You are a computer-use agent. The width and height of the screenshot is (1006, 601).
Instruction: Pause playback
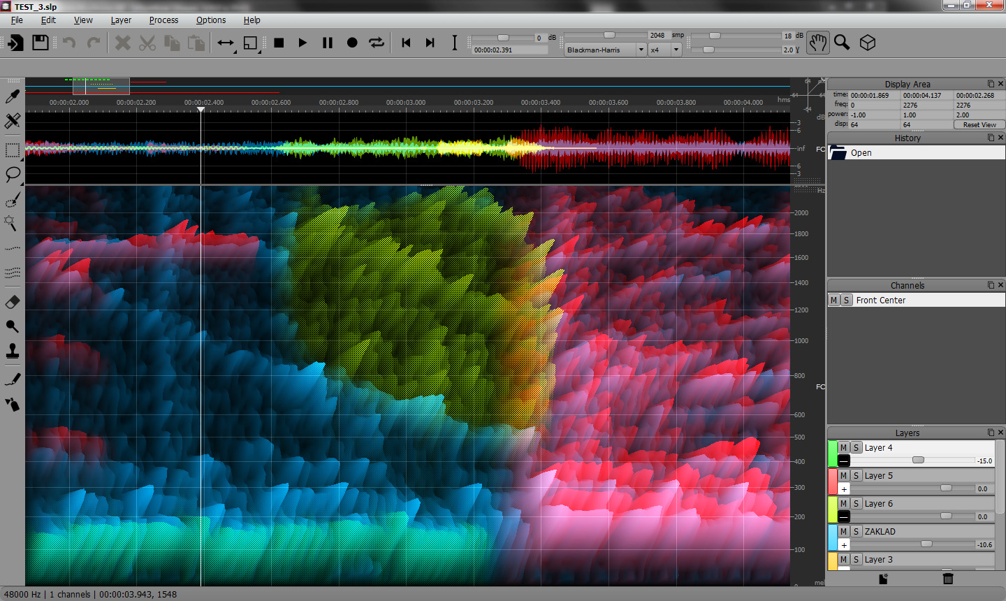[328, 43]
